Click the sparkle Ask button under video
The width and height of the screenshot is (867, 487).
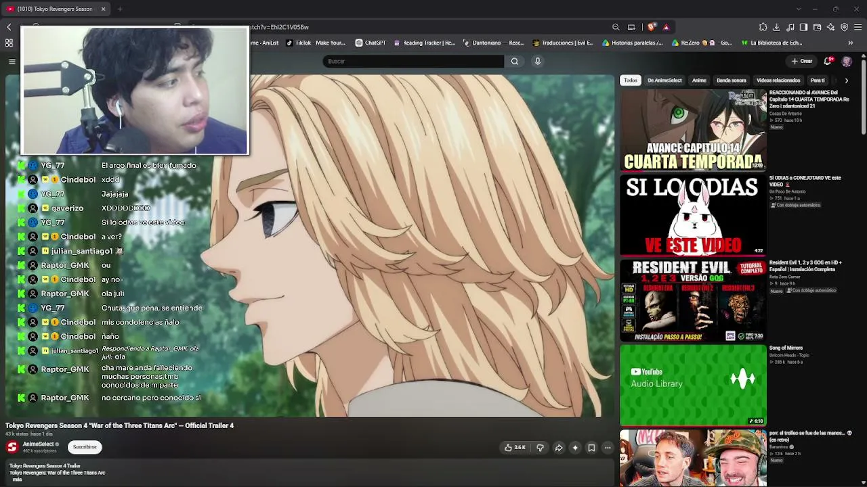(x=575, y=447)
